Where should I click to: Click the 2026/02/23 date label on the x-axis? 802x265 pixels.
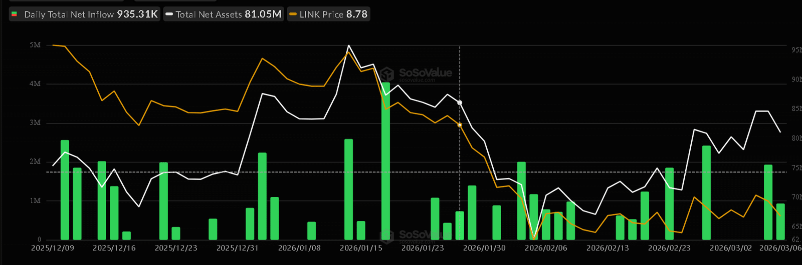tap(669, 248)
